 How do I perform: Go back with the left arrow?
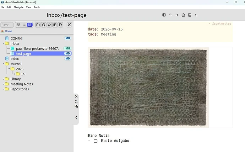[170, 15]
